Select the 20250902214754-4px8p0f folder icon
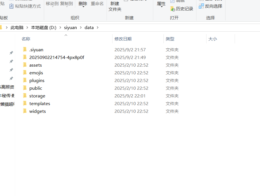Viewport: 260px width, 196px height. point(25,57)
